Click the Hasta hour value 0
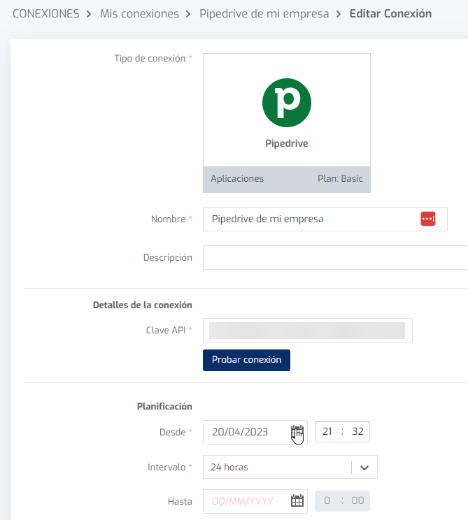468x520 pixels. [x=327, y=500]
